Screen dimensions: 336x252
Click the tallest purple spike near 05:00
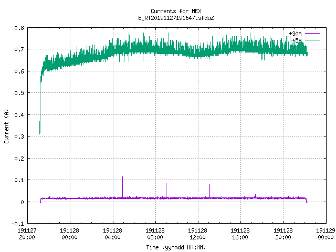[122, 187]
